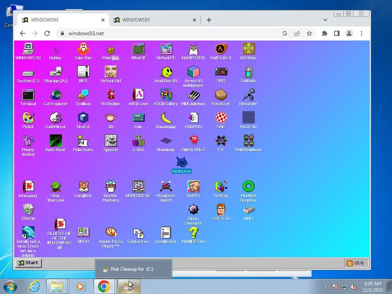Open a new Chrome tab
This screenshot has height=294, width=392.
coord(209,20)
